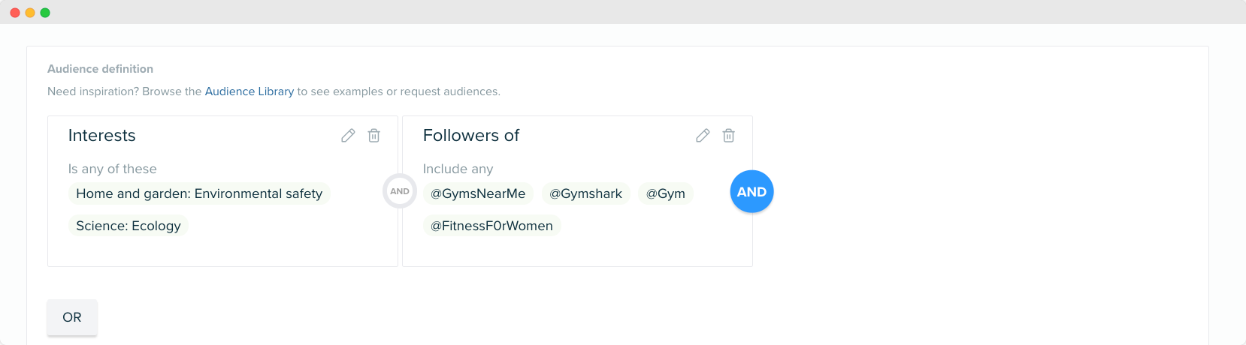This screenshot has width=1246, height=345.
Task: Select the Home and garden: Environmental safety tag
Action: coord(199,193)
